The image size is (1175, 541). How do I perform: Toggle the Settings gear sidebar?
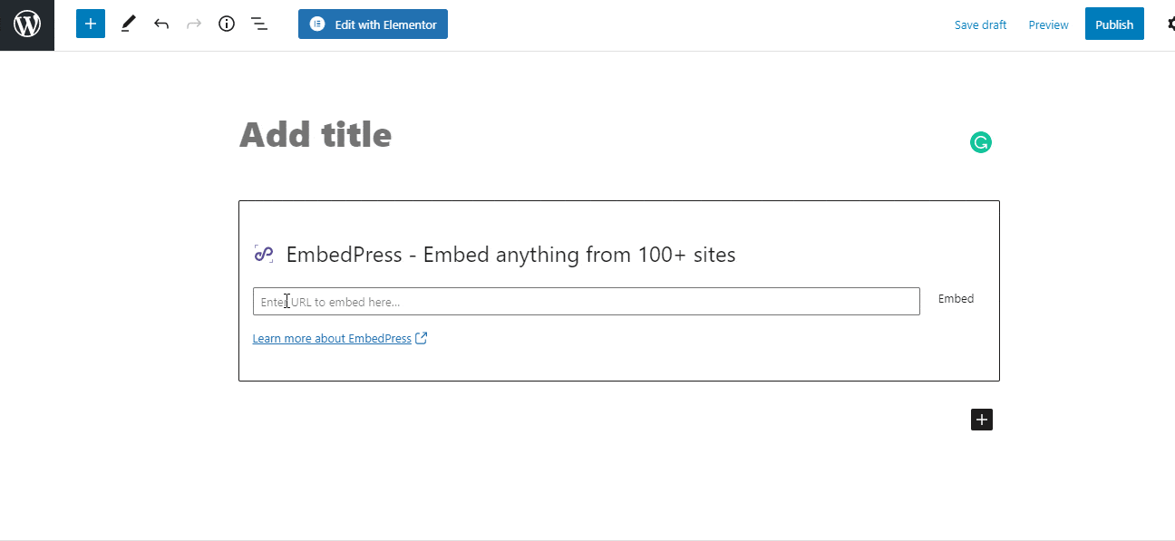tap(1168, 24)
